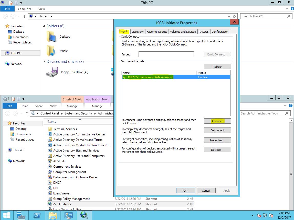294x220 pixels.
Task: Select the kishorevolume target in the list
Action: [x=148, y=77]
